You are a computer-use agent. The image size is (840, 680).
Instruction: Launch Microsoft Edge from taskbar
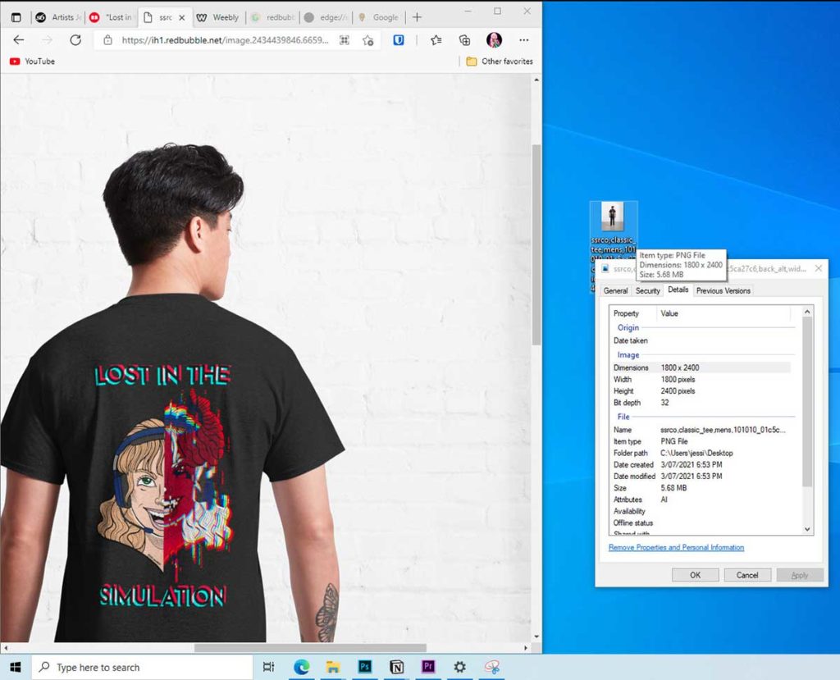click(302, 667)
